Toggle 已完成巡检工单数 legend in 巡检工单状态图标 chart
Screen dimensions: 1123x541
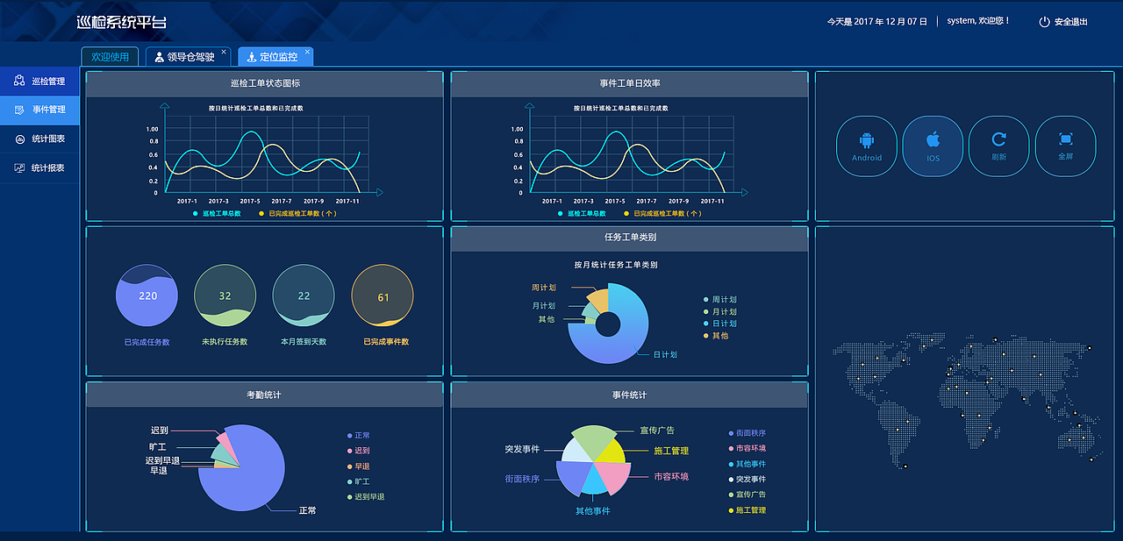click(297, 213)
